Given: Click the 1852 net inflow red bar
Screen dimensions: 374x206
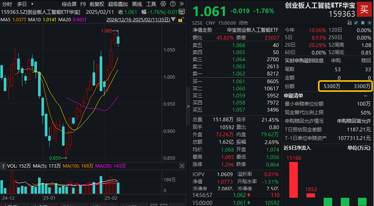Looking at the screenshot, I should pyautogui.click(x=311, y=195).
